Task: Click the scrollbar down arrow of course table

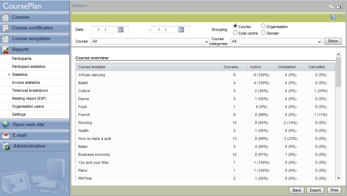Action: pos(338,178)
